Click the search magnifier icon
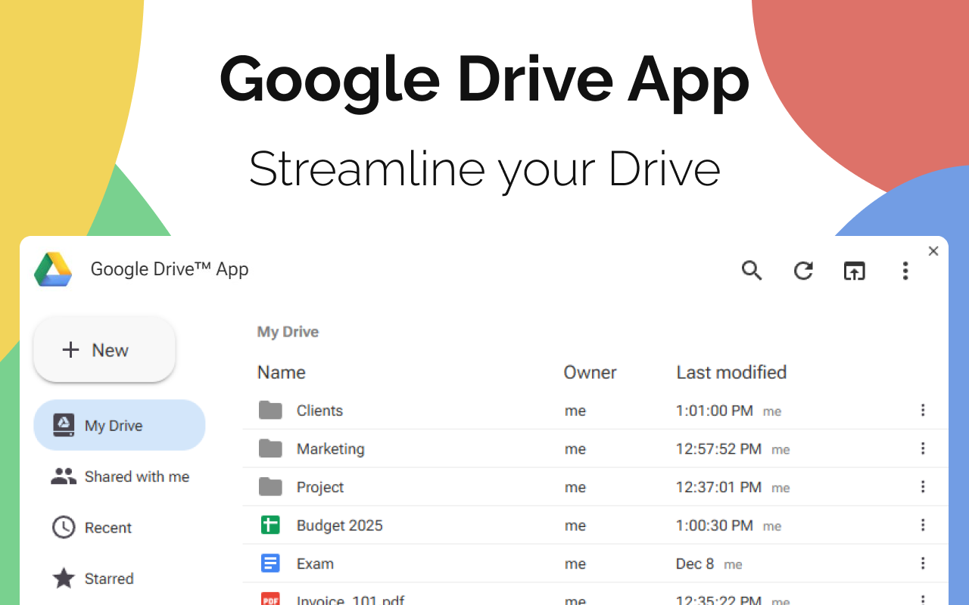 tap(751, 271)
